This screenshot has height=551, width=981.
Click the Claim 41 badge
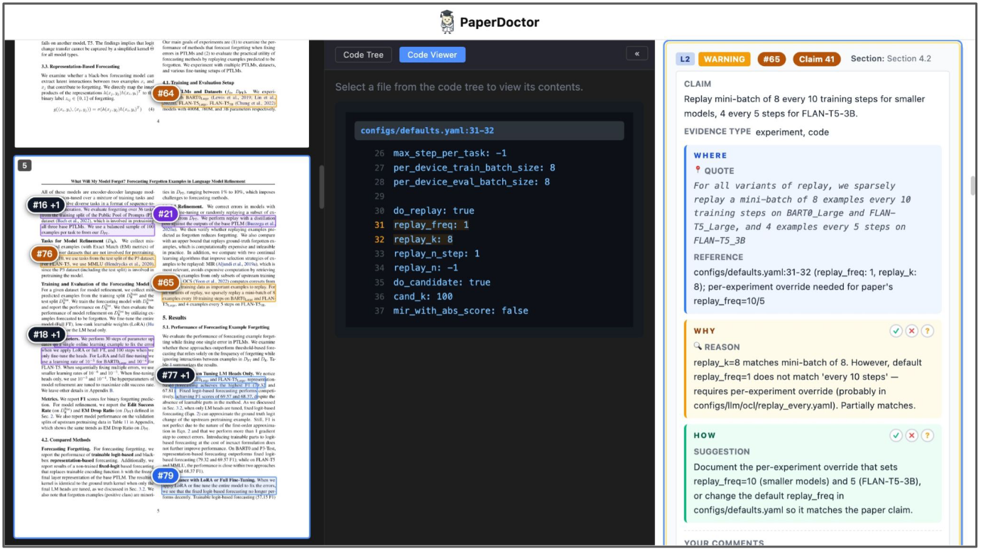coord(816,59)
